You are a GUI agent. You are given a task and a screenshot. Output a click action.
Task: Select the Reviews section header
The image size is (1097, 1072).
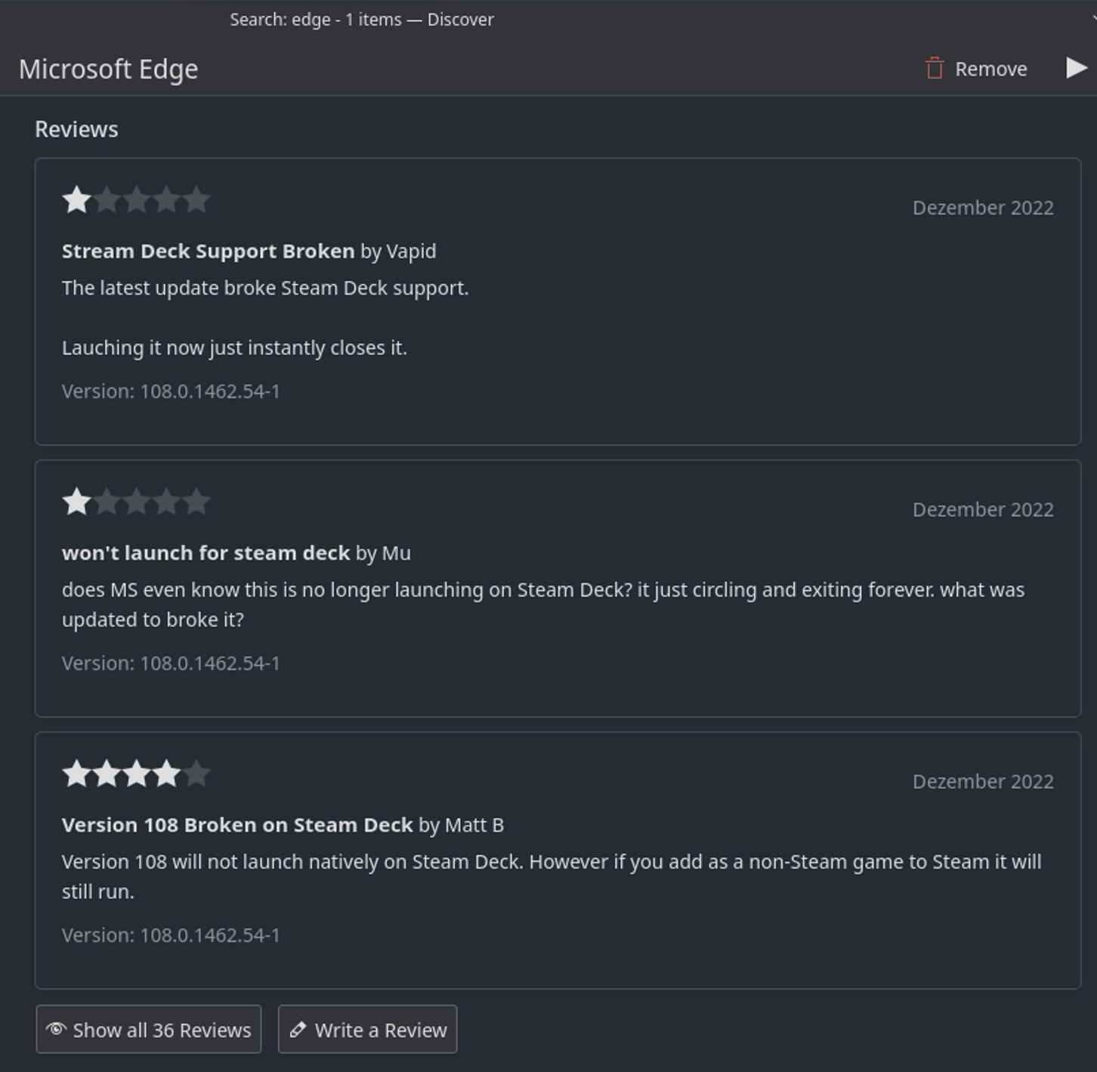click(x=76, y=128)
